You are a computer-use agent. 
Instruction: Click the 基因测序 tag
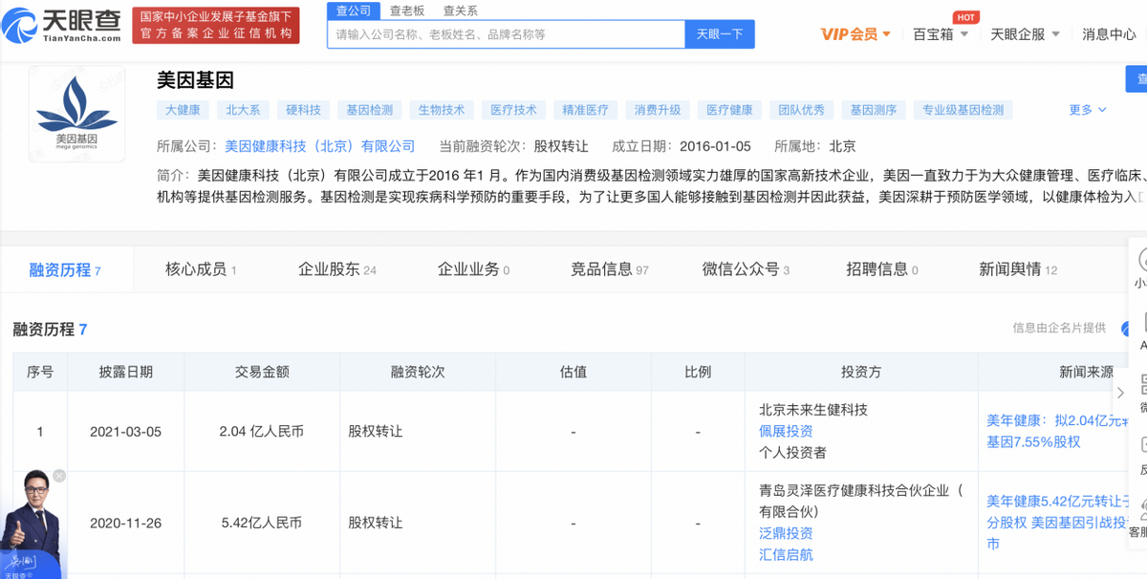(x=874, y=110)
